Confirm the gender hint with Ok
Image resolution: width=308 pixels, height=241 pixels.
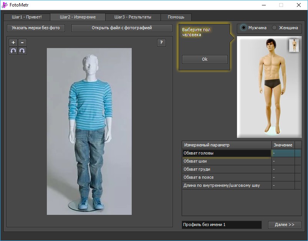click(x=205, y=59)
